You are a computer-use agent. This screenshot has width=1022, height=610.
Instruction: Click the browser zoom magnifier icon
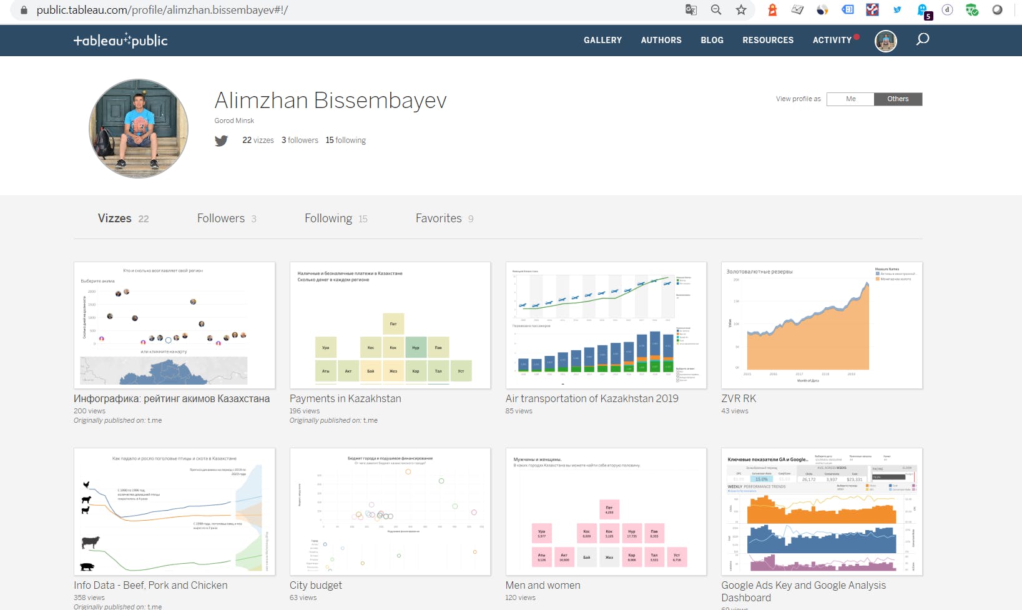(x=716, y=10)
